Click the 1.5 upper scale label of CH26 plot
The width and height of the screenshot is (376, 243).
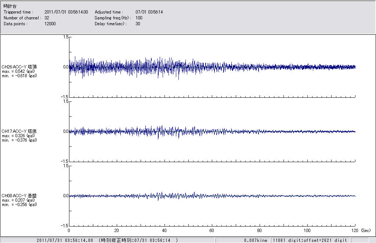66,37
